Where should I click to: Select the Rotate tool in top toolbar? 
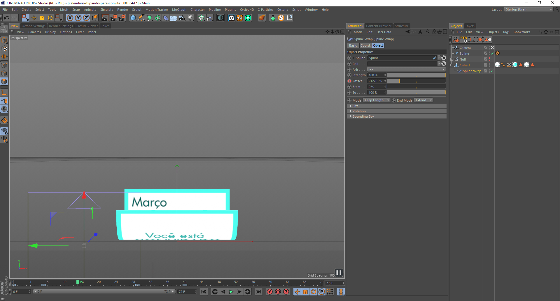click(50, 18)
